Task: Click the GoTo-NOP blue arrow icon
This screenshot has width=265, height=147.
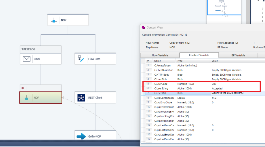Action: pos(81,136)
